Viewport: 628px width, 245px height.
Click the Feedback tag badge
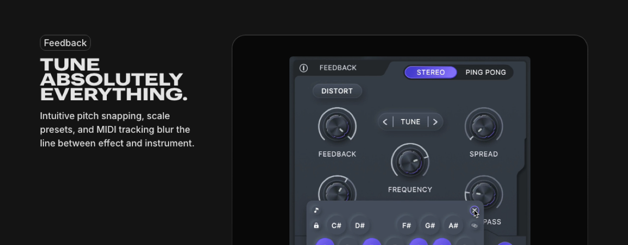coord(65,43)
